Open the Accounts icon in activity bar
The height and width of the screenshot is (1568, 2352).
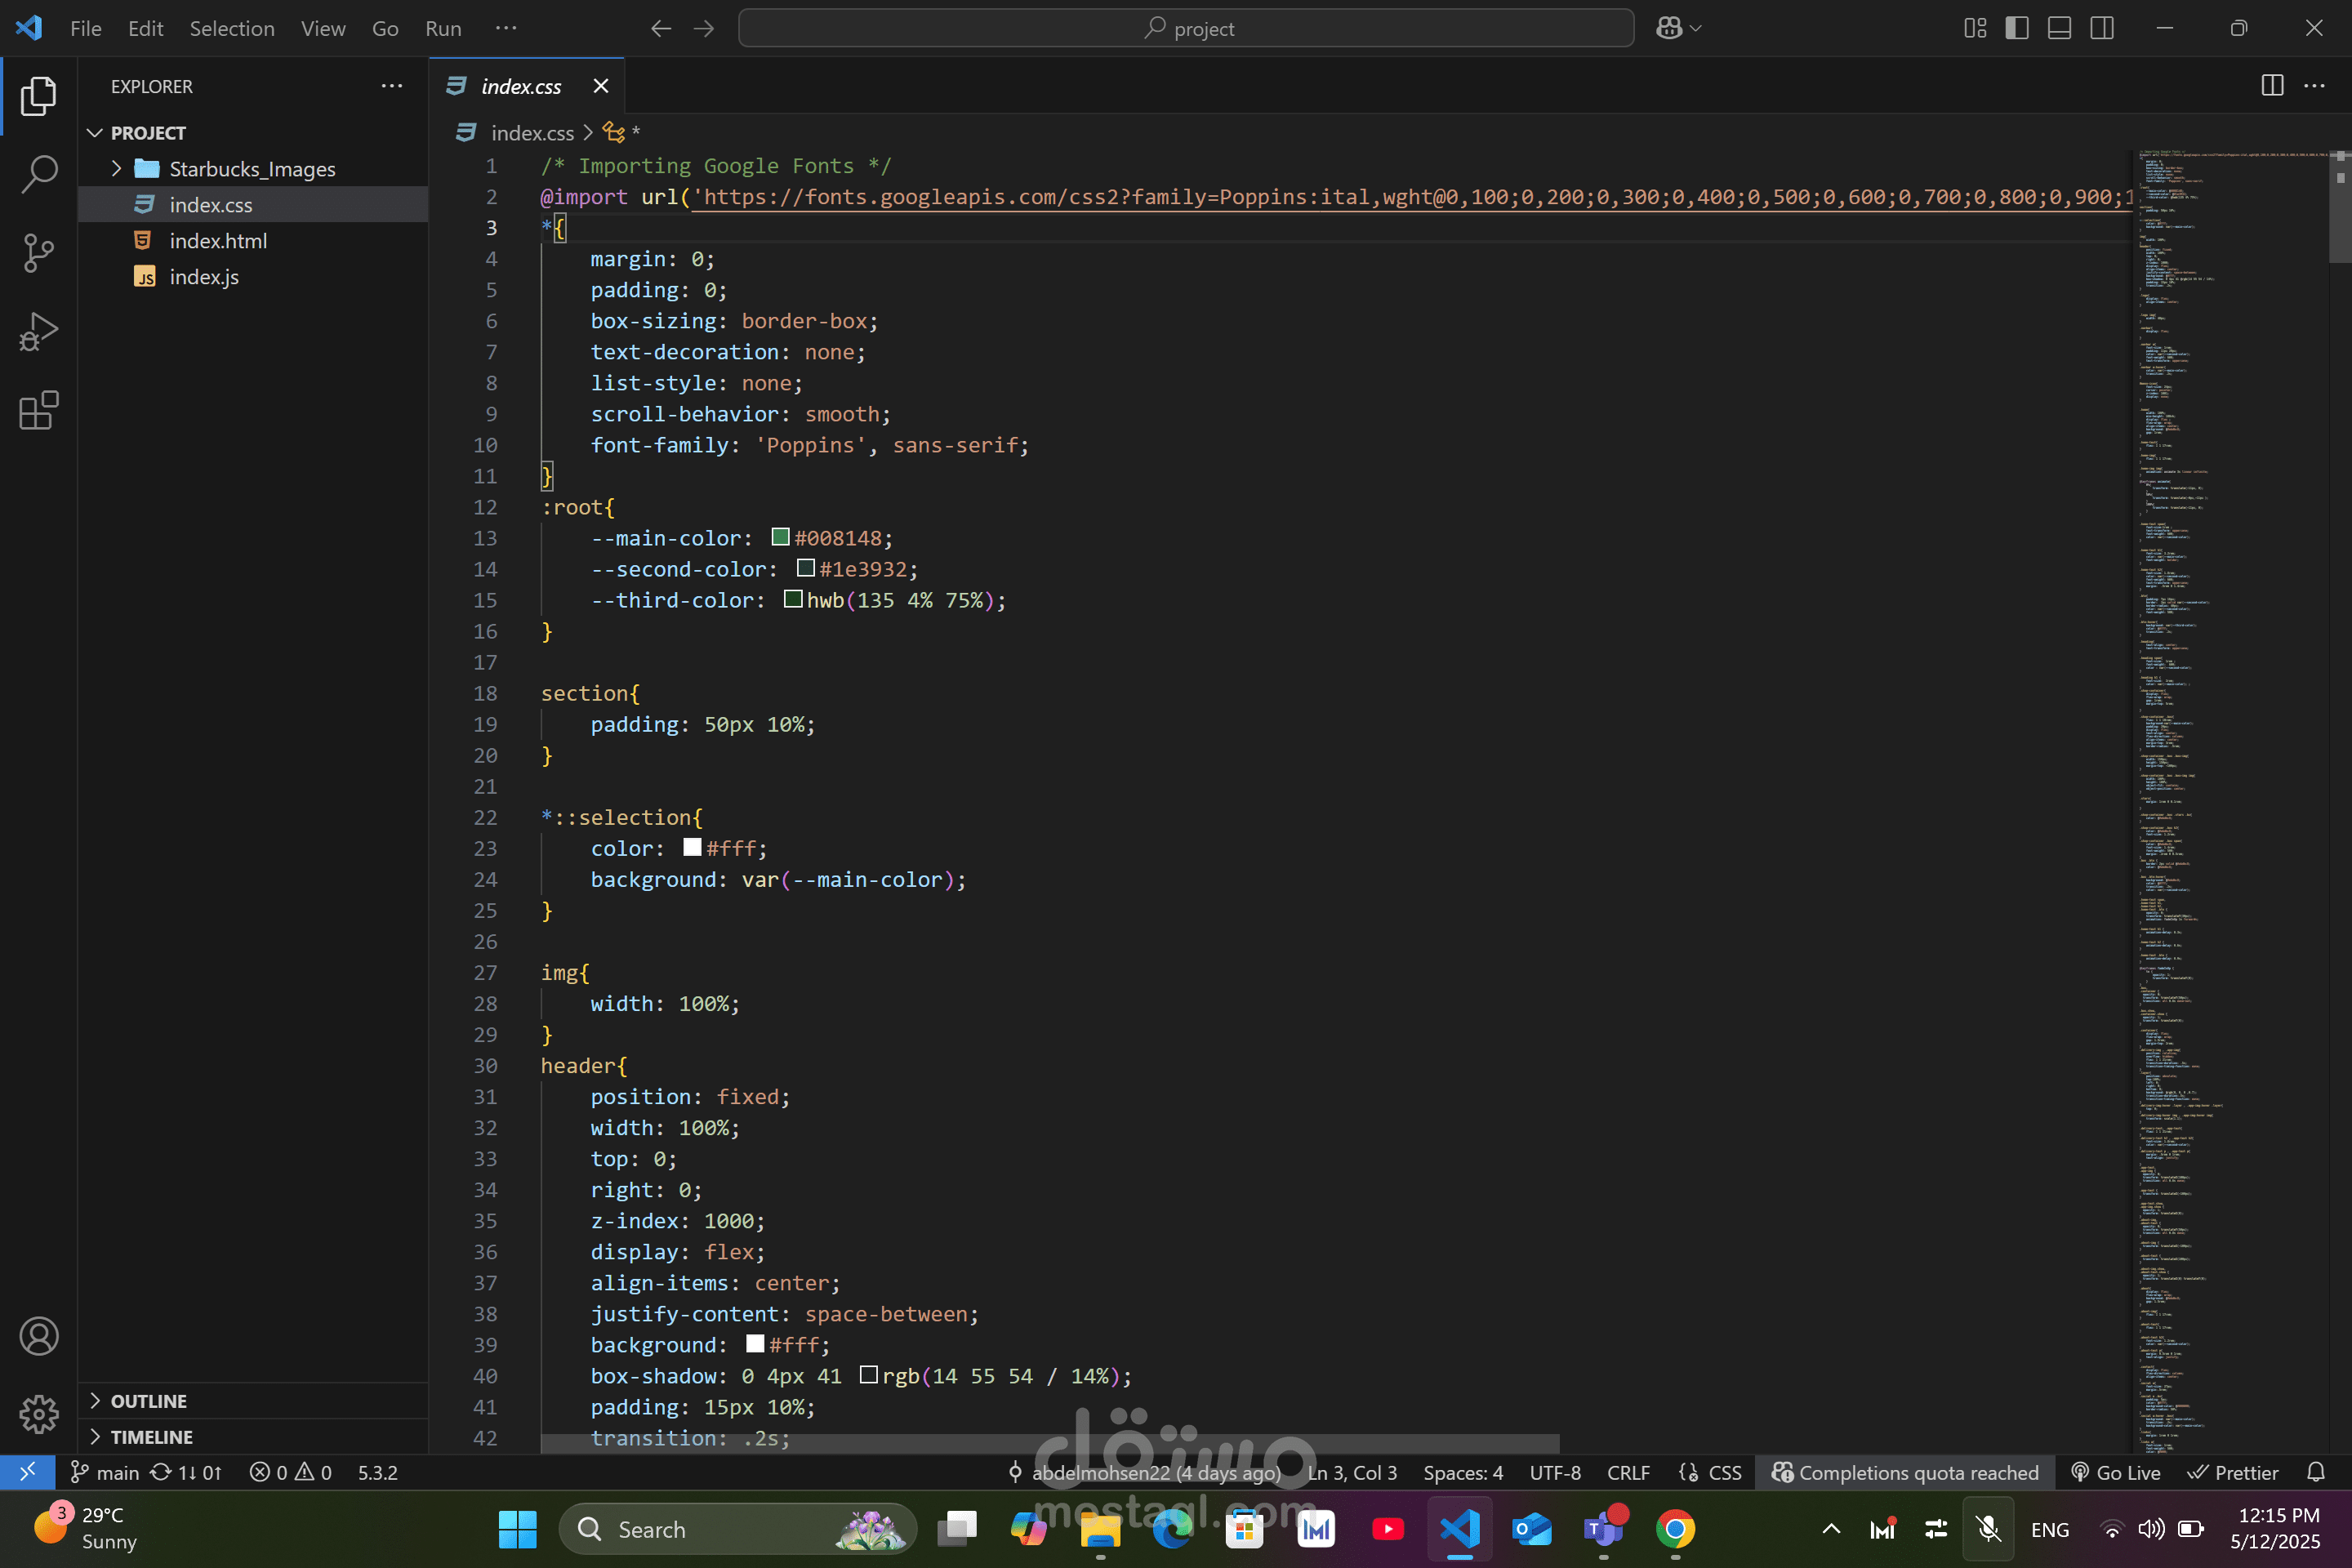click(x=39, y=1336)
